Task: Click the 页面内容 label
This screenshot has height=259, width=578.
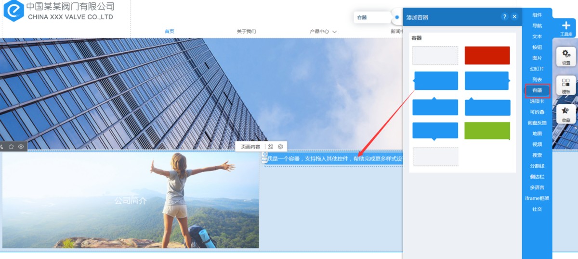Action: (x=250, y=147)
